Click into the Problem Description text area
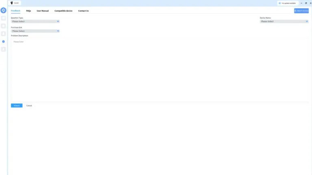 [x=160, y=70]
